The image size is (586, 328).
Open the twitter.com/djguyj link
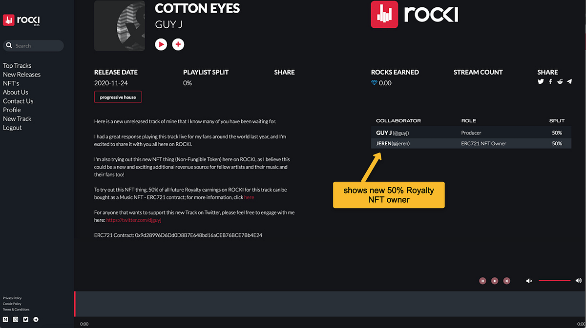pos(133,220)
